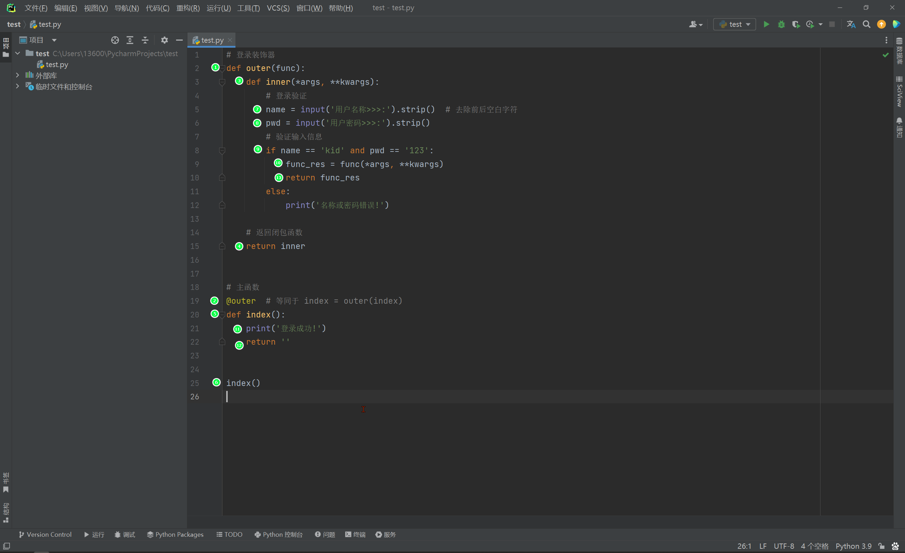Open Version Control tool window

point(45,534)
